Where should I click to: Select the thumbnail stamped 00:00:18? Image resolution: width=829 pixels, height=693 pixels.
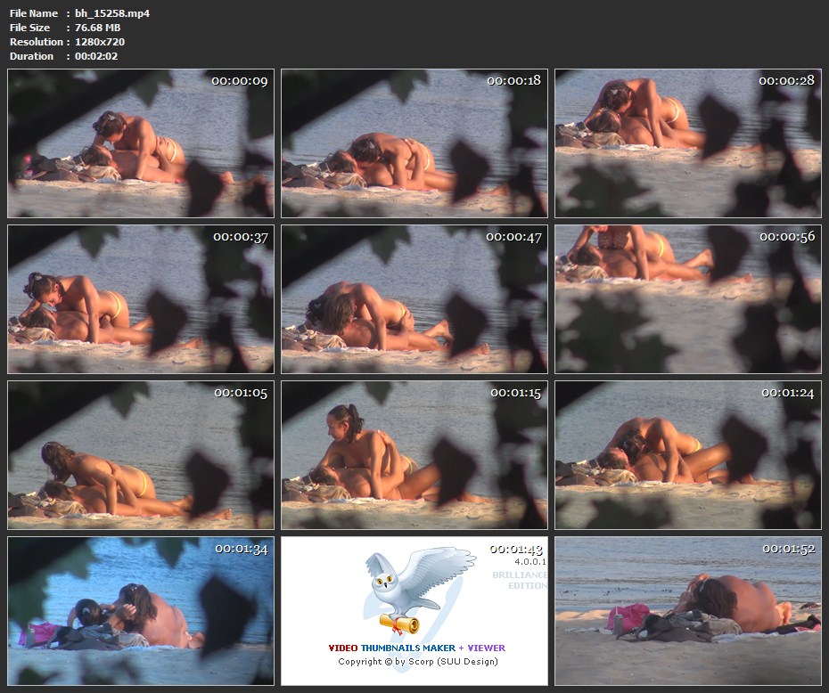[414, 143]
